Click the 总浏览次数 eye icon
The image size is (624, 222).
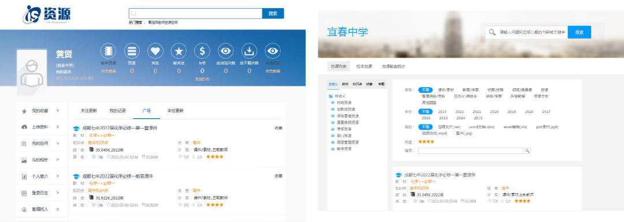(226, 51)
